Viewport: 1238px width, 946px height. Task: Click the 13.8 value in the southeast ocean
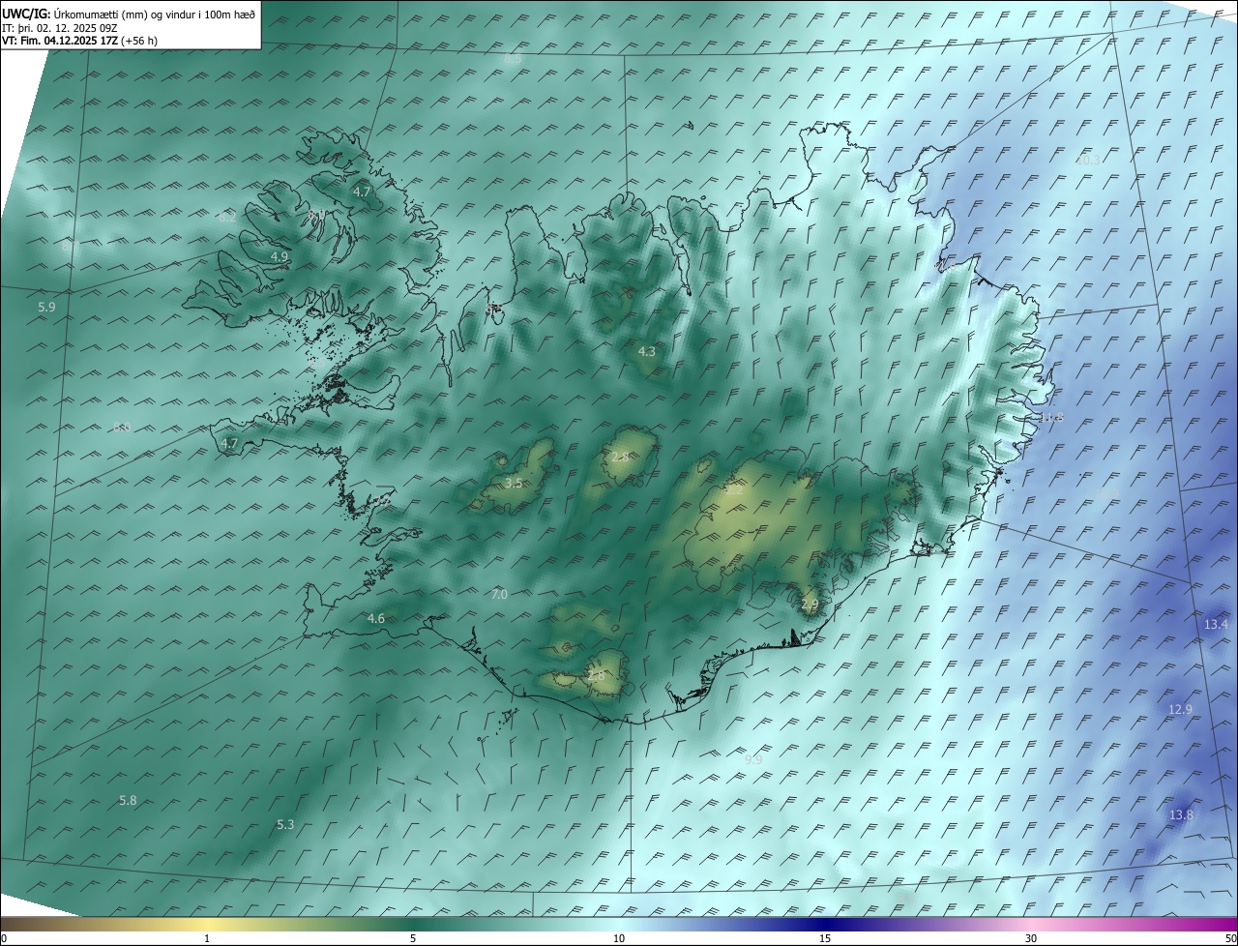point(1181,816)
